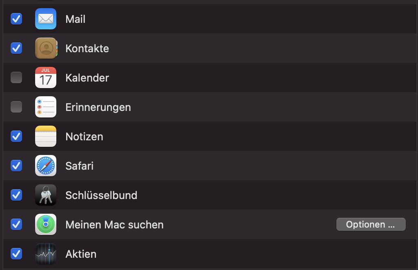The height and width of the screenshot is (270, 418).
Task: Uncheck the Mail sync checkbox
Action: point(16,19)
